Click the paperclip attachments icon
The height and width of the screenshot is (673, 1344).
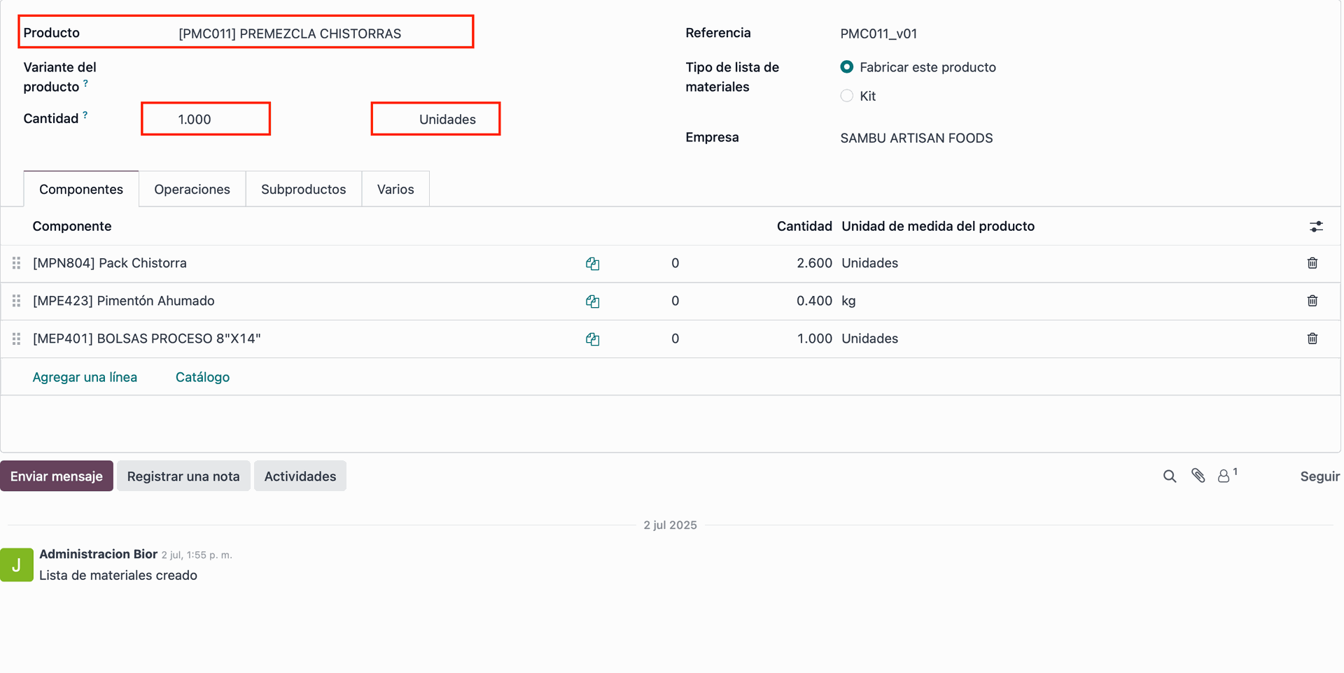(1198, 476)
